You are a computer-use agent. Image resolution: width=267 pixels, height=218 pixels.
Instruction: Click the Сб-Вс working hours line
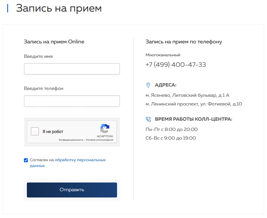click(170, 138)
